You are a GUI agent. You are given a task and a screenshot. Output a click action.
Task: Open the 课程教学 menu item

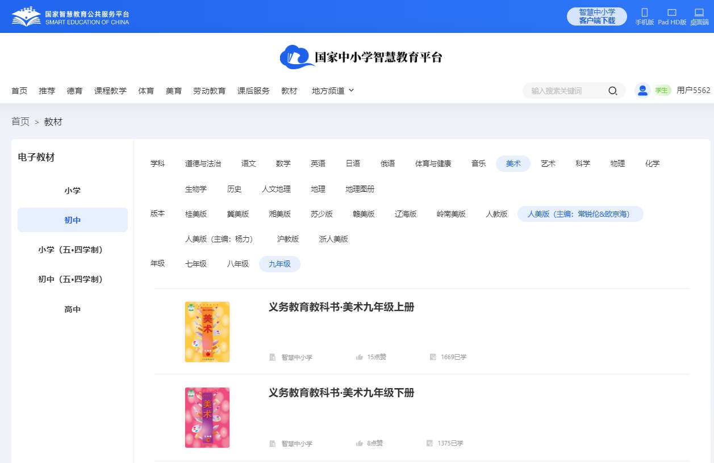(110, 91)
